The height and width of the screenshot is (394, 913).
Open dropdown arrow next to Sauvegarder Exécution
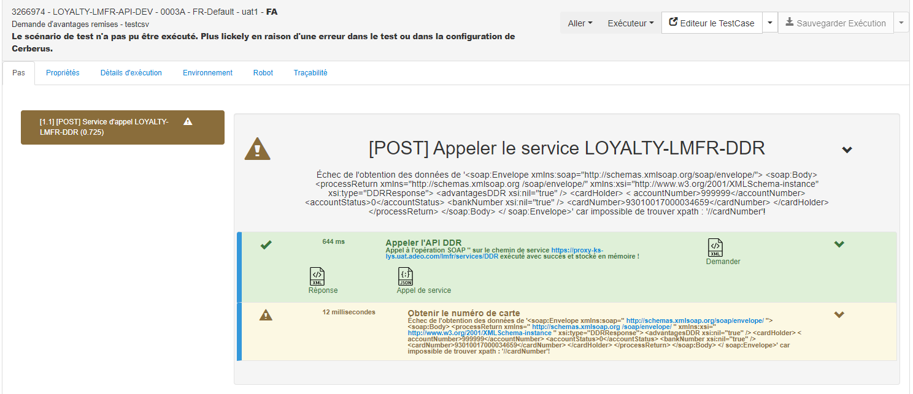(x=901, y=23)
